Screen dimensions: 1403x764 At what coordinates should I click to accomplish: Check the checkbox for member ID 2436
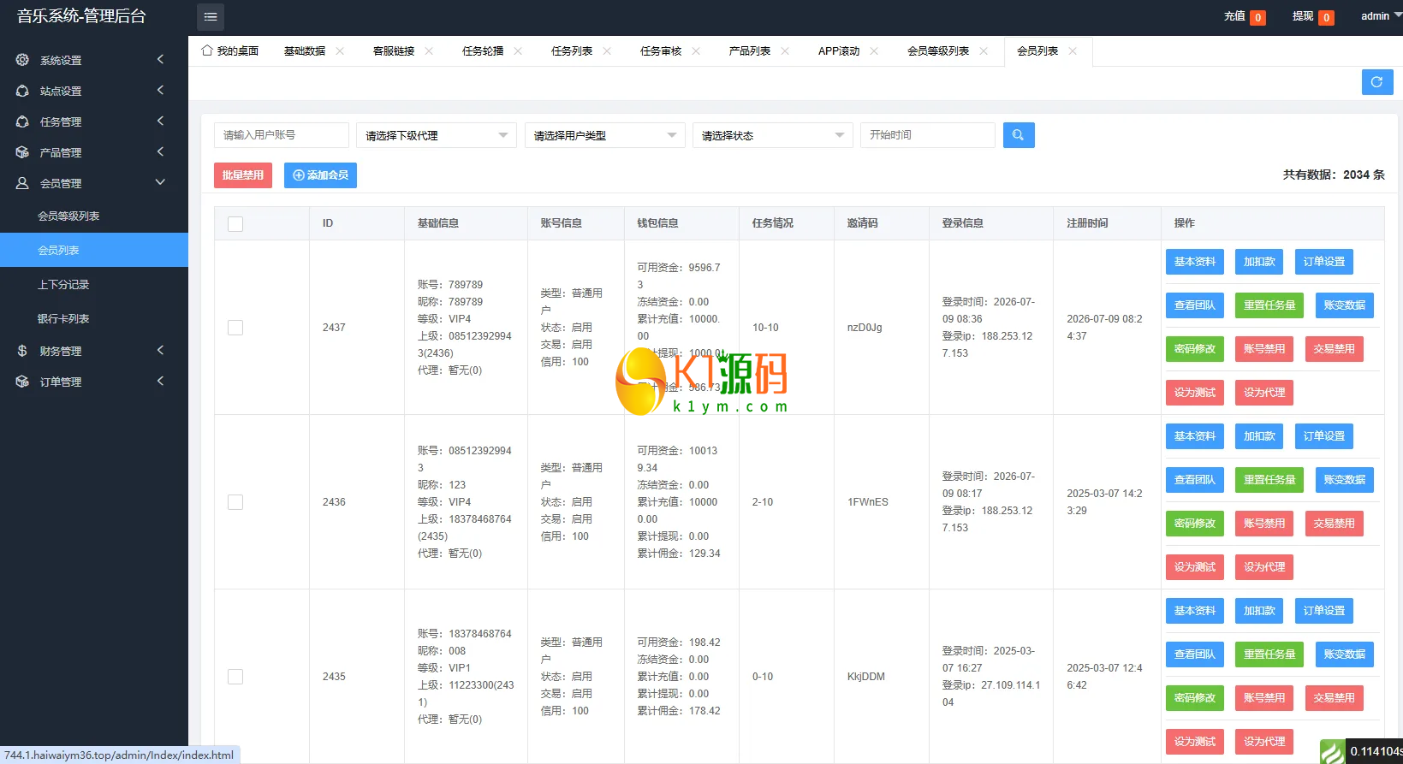pos(235,502)
